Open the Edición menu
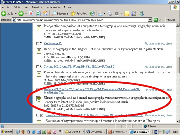Screen dimensions: 180x135 [17, 7]
